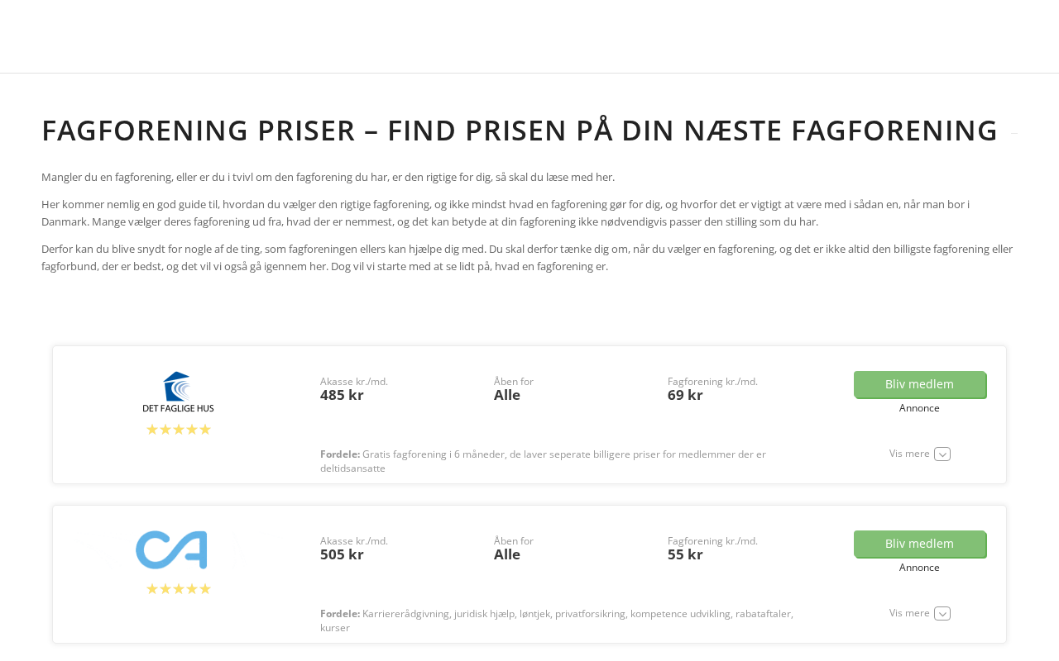Click the Det Faglige Hus logo
The image size is (1059, 661).
tap(178, 392)
